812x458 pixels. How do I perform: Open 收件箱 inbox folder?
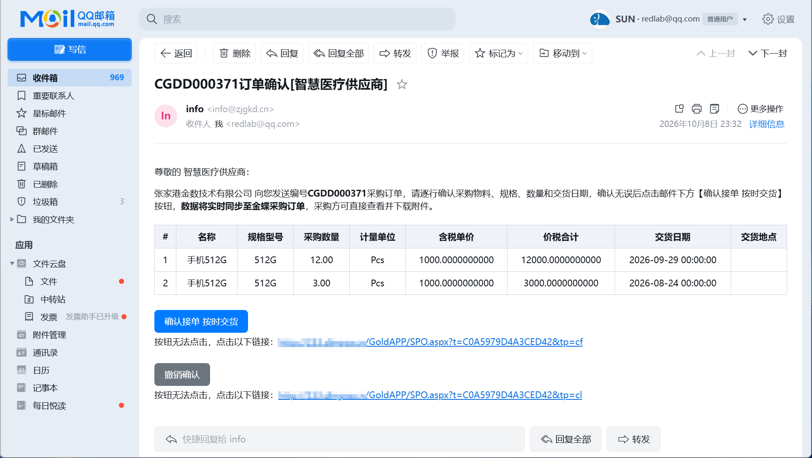click(x=70, y=78)
